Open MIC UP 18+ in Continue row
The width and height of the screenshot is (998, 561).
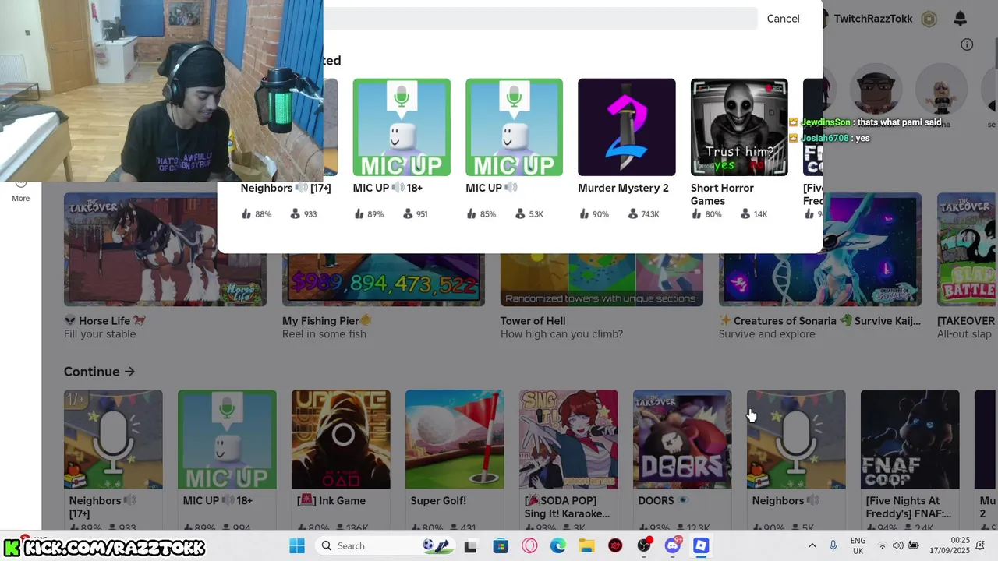click(227, 439)
